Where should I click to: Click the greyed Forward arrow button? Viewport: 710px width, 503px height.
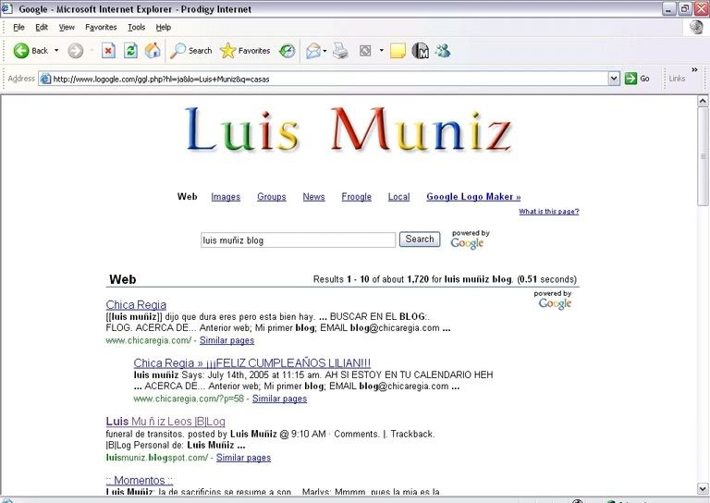(x=76, y=51)
